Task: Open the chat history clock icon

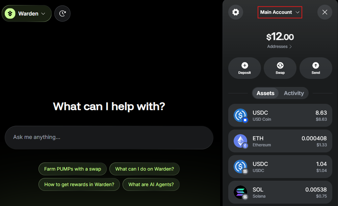Action: [x=62, y=13]
